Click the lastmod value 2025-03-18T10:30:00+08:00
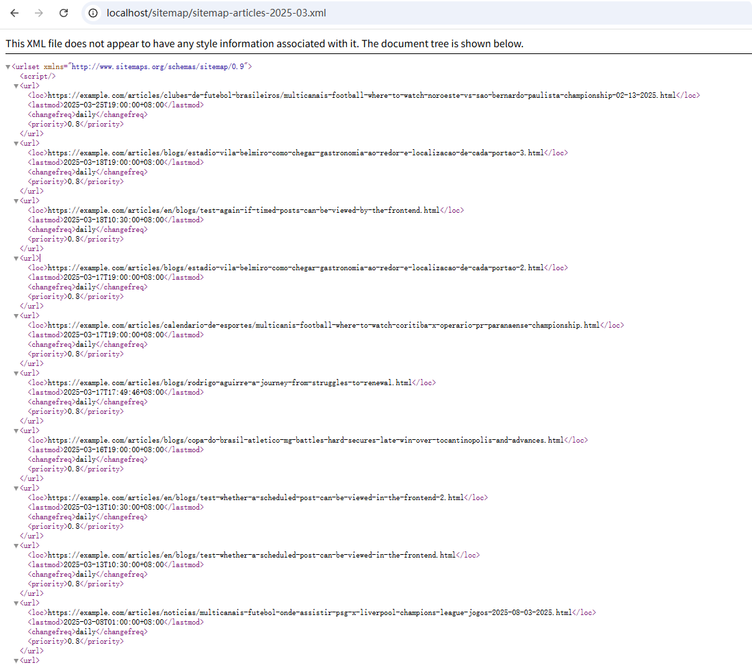Image resolution: width=752 pixels, height=665 pixels. pyautogui.click(x=114, y=220)
